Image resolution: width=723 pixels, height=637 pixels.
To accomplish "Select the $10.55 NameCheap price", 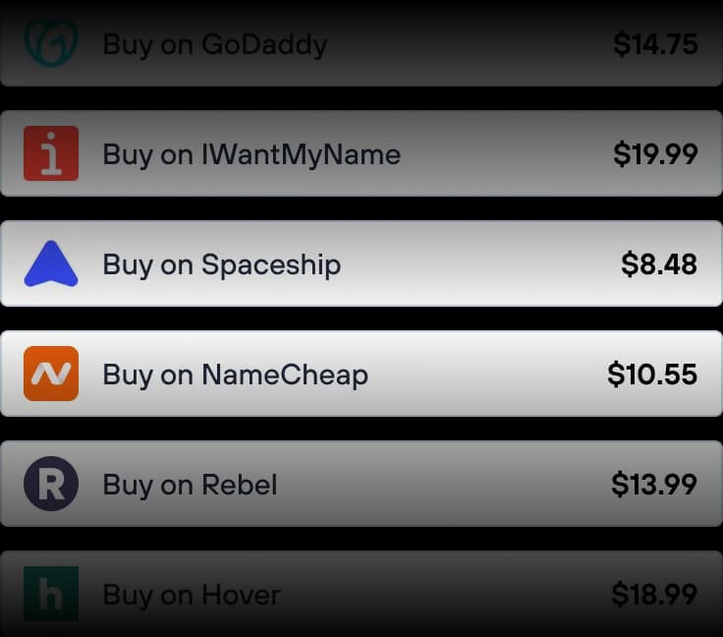I will tap(652, 375).
